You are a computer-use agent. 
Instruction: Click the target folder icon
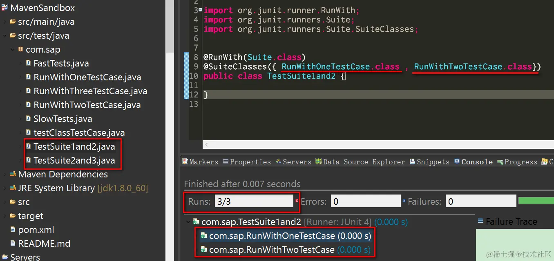[x=13, y=216]
